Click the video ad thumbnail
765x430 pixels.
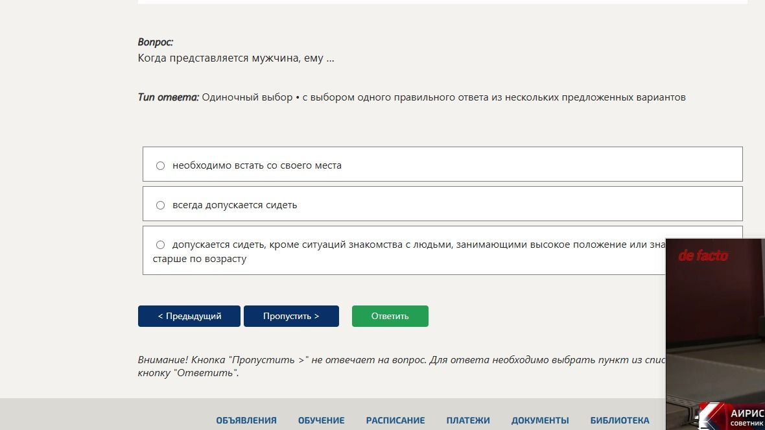tap(715, 334)
